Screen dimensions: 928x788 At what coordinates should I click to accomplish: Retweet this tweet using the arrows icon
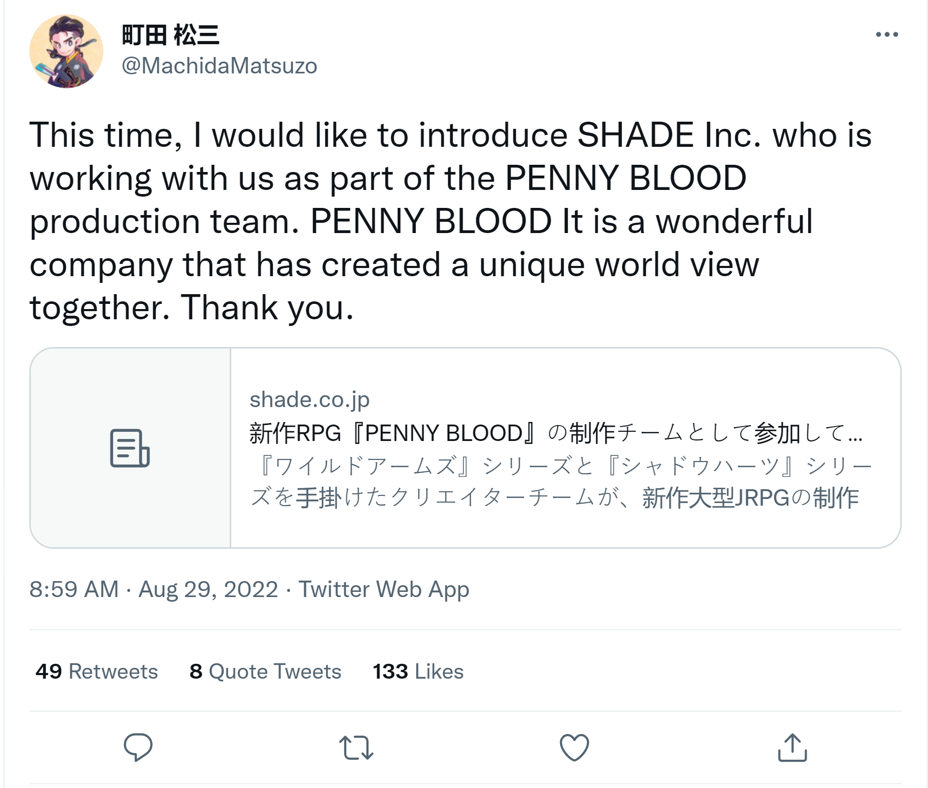click(x=356, y=747)
